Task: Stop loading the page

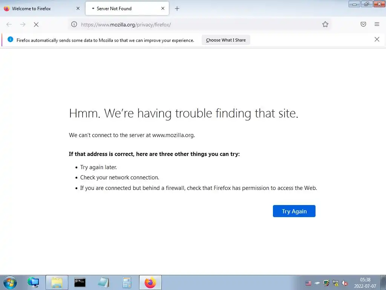Action: [36, 25]
